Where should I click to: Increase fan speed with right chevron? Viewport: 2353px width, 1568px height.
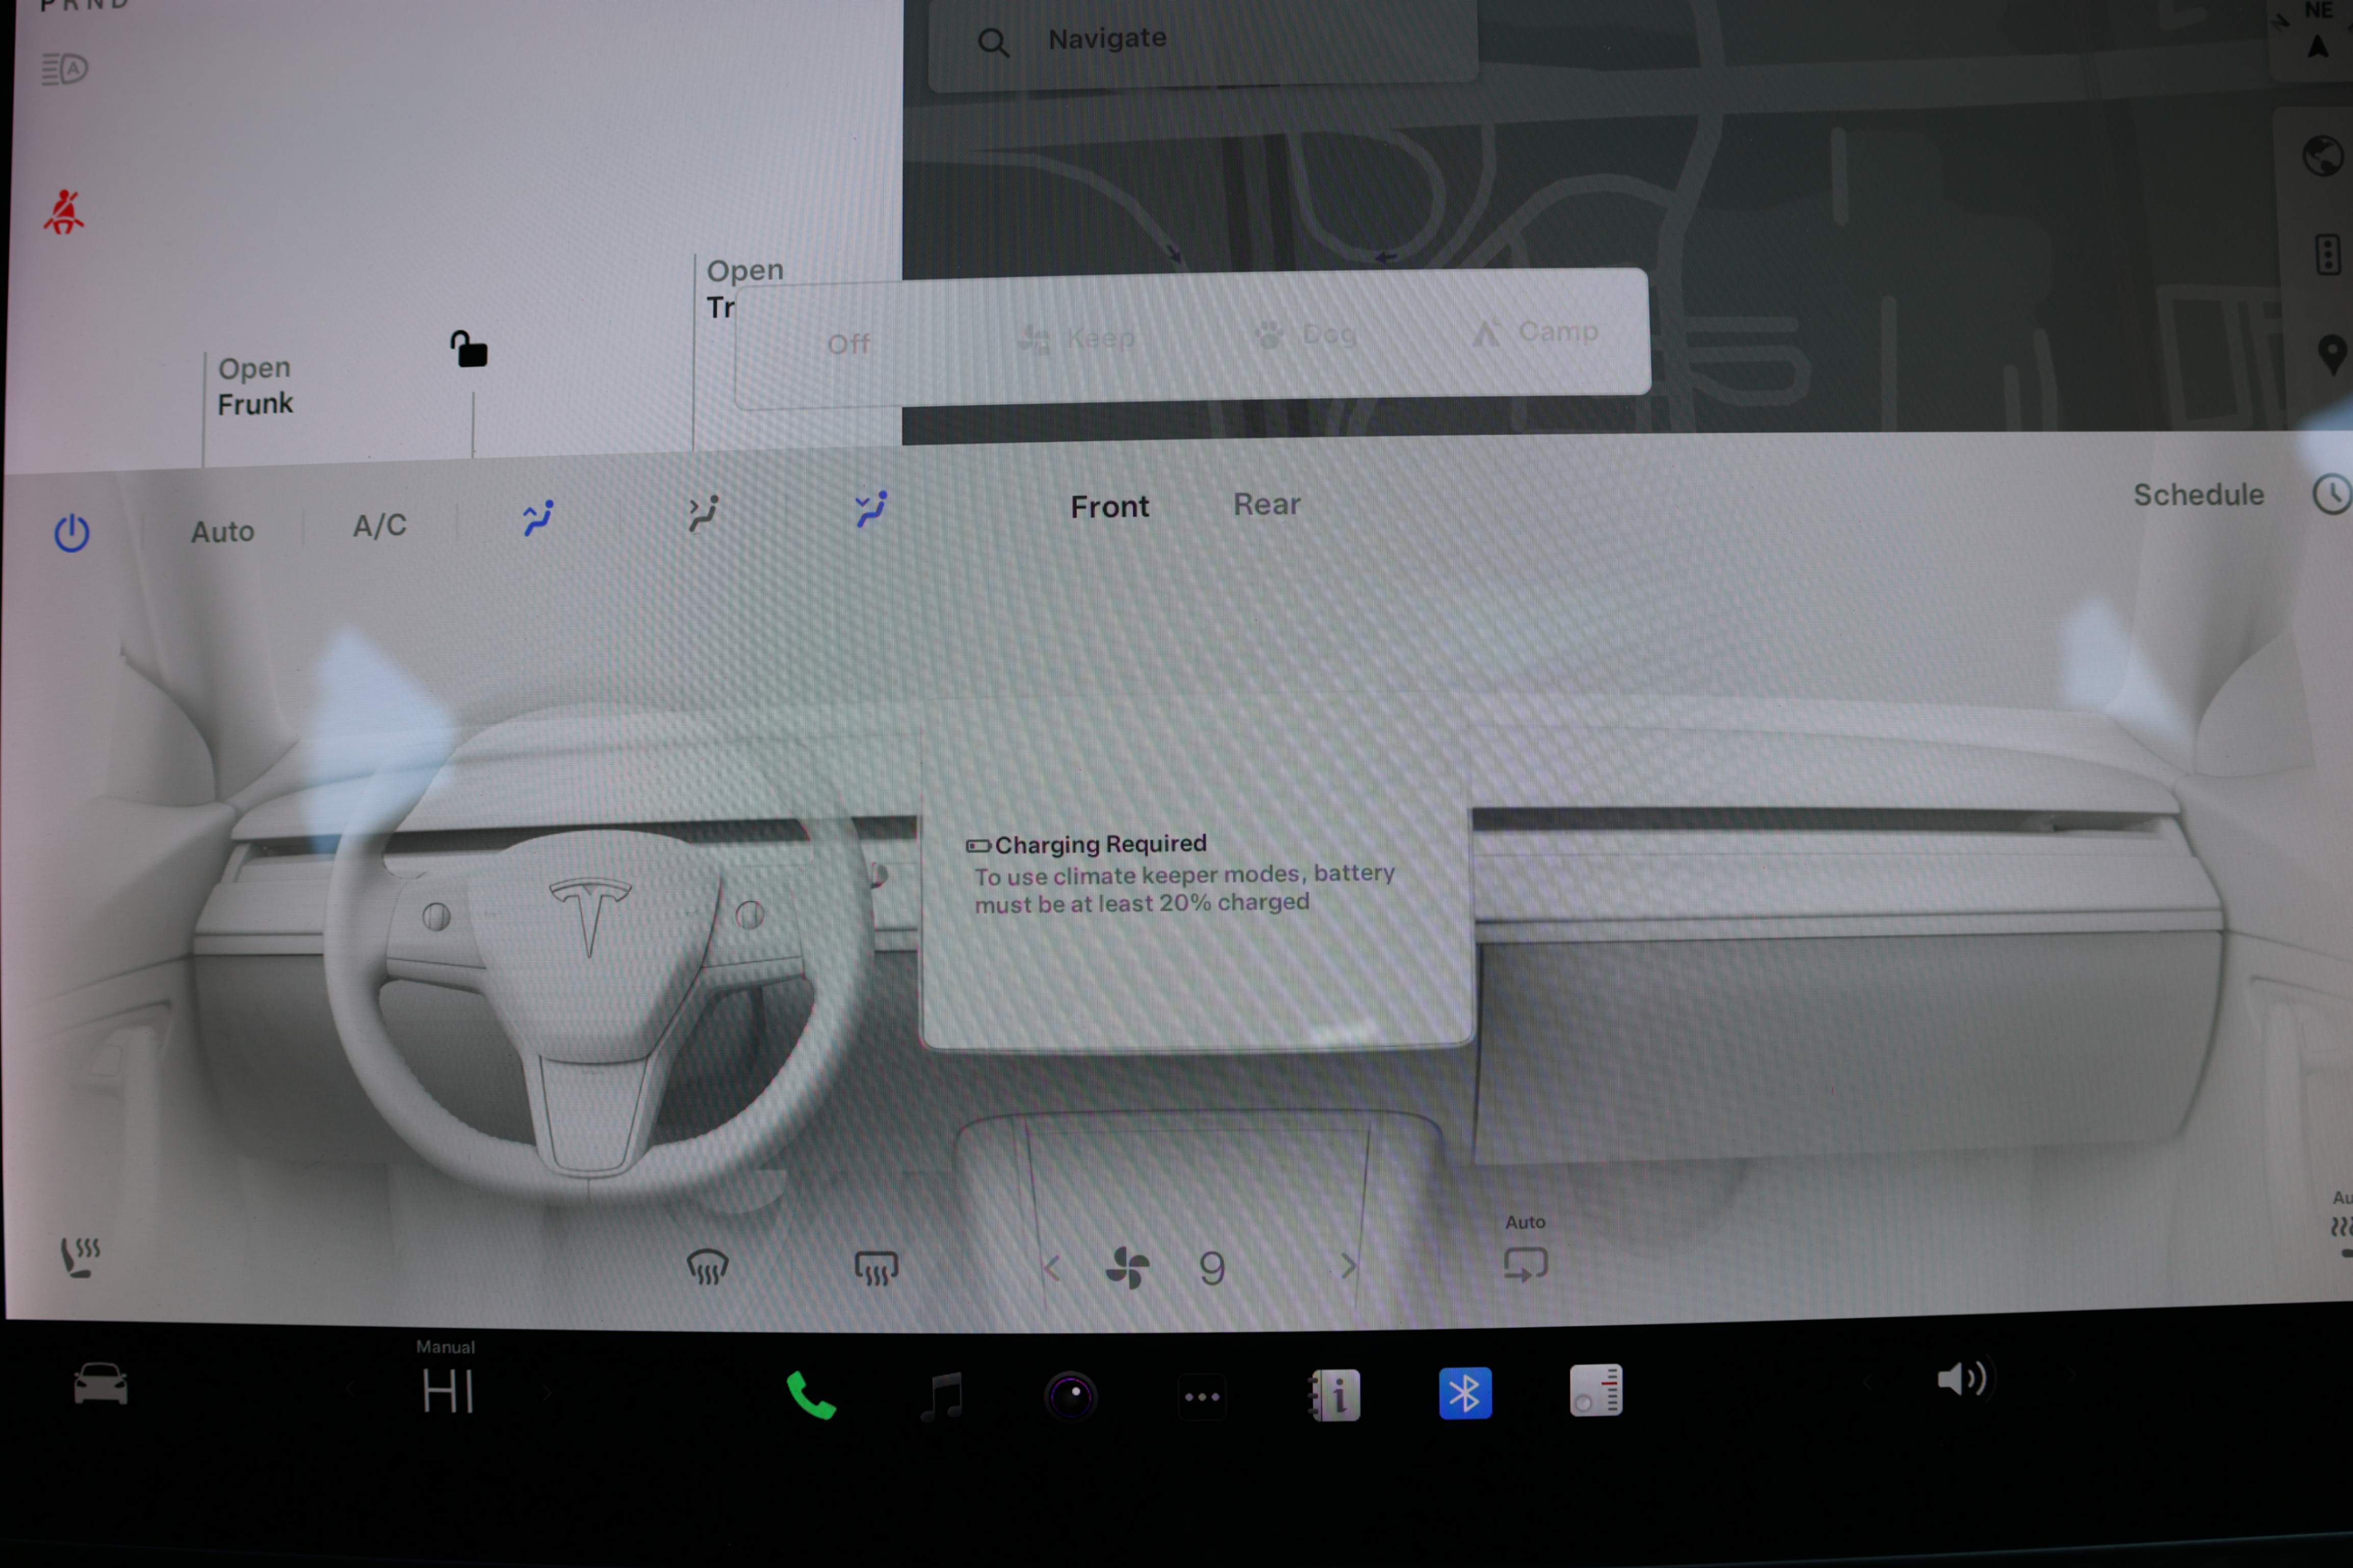[x=1348, y=1267]
